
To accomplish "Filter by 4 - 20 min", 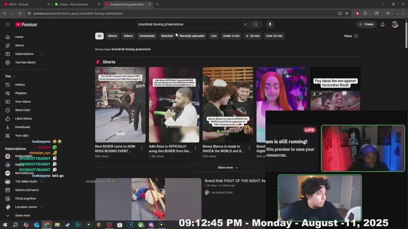I will coord(253,36).
